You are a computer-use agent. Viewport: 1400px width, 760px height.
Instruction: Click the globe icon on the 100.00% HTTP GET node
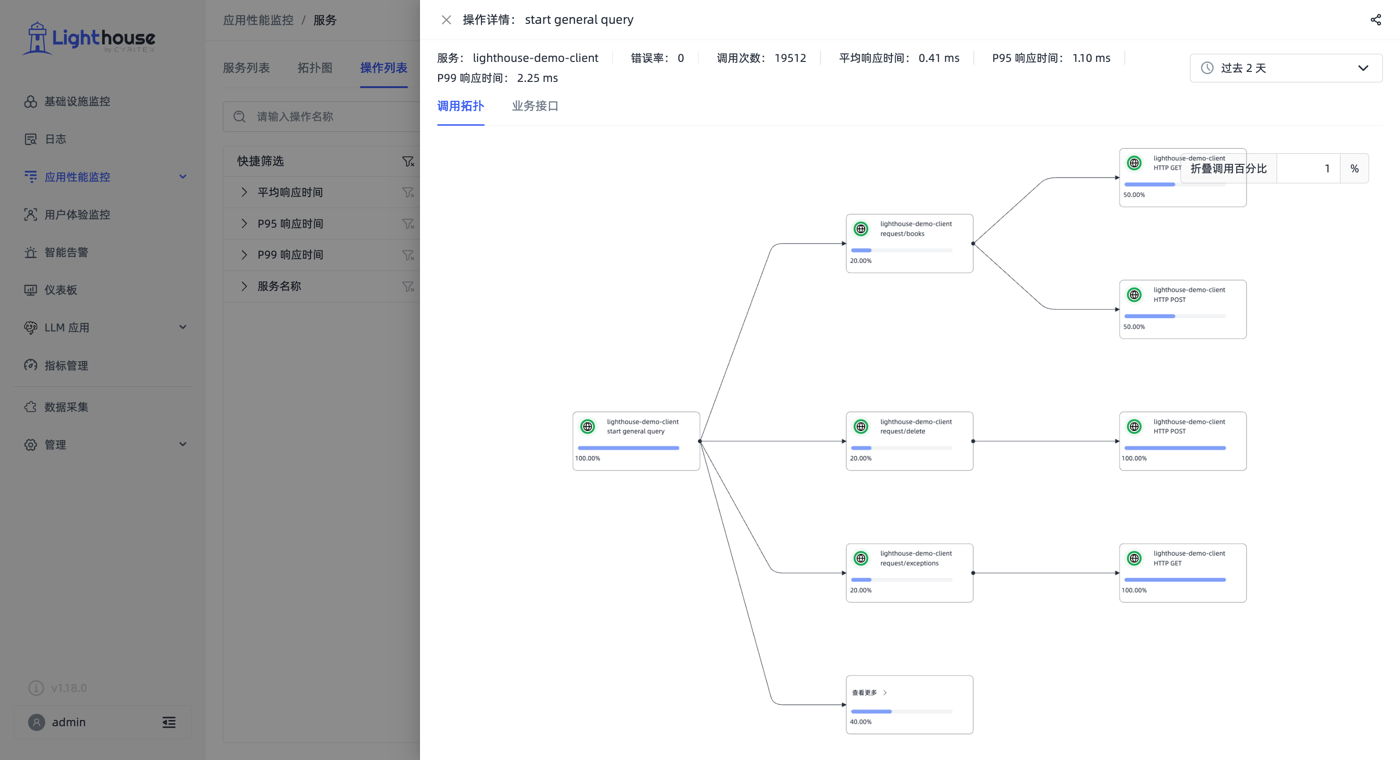click(1134, 558)
